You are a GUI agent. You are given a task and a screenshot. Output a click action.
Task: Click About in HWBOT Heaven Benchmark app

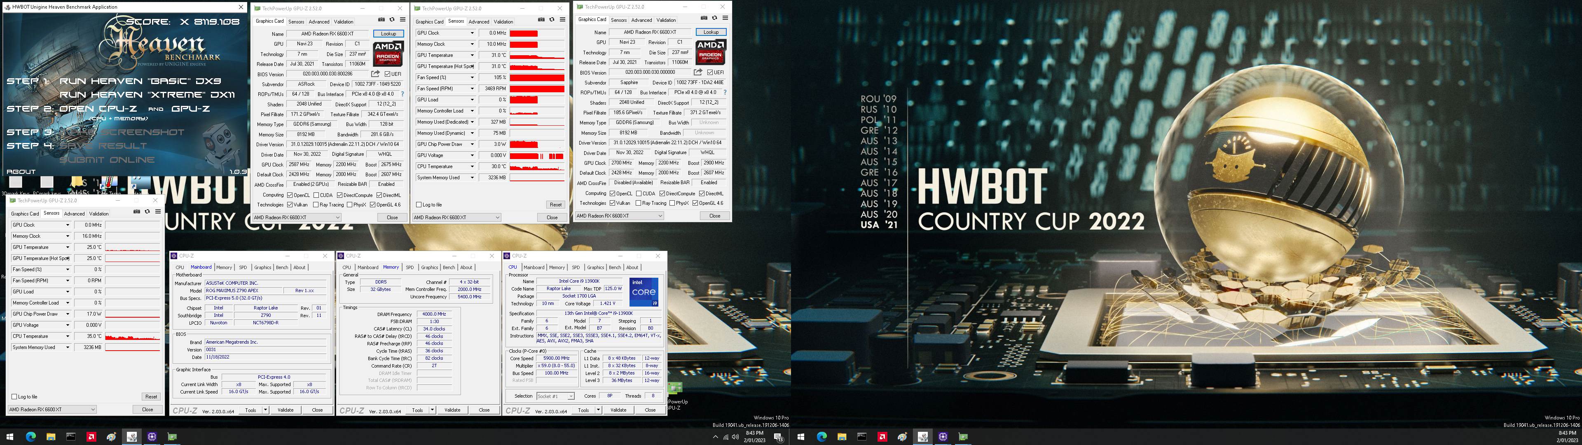[x=21, y=171]
